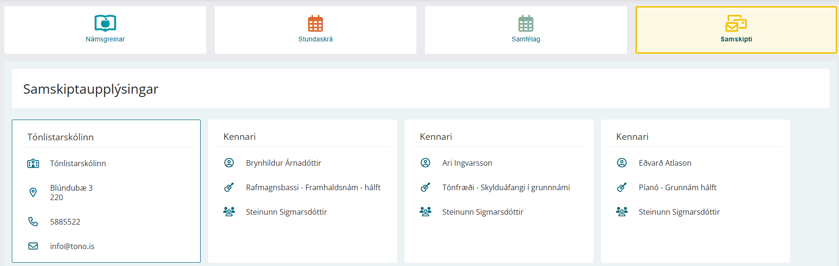The width and height of the screenshot is (839, 266).
Task: Click the school building icon beside Tónlistarskólinn
Action: tap(33, 163)
